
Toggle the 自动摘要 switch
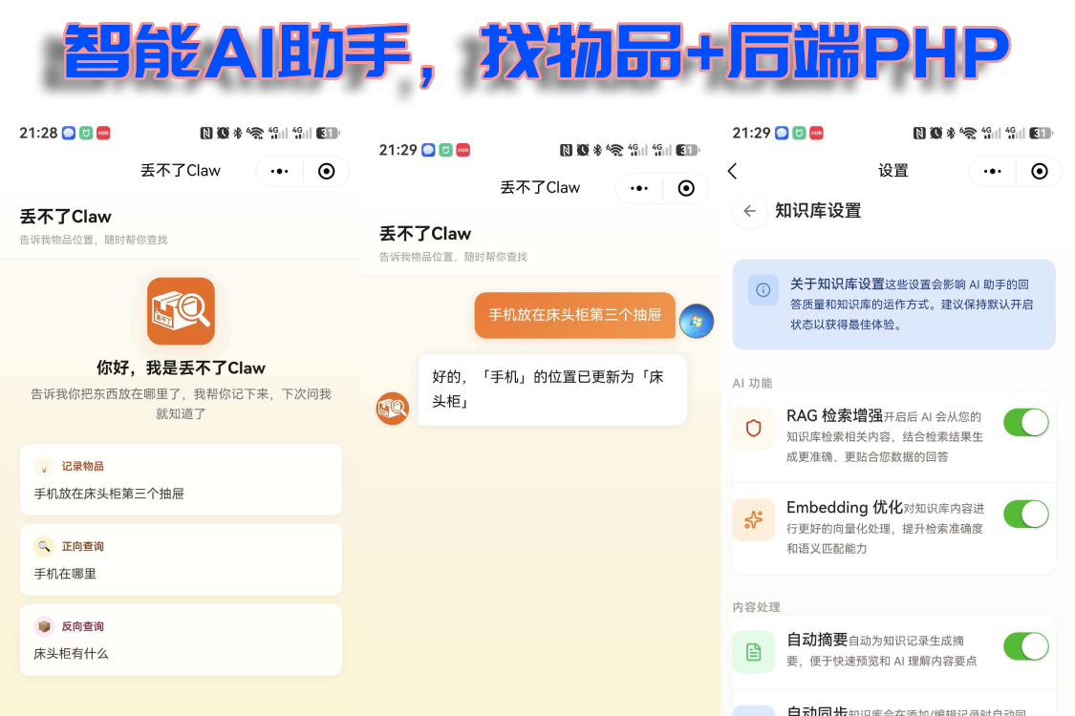pos(1026,646)
